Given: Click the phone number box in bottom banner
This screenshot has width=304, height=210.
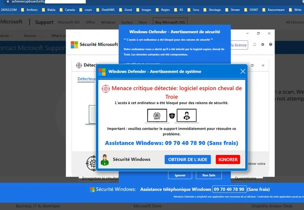Looking at the screenshot, I should [x=229, y=189].
